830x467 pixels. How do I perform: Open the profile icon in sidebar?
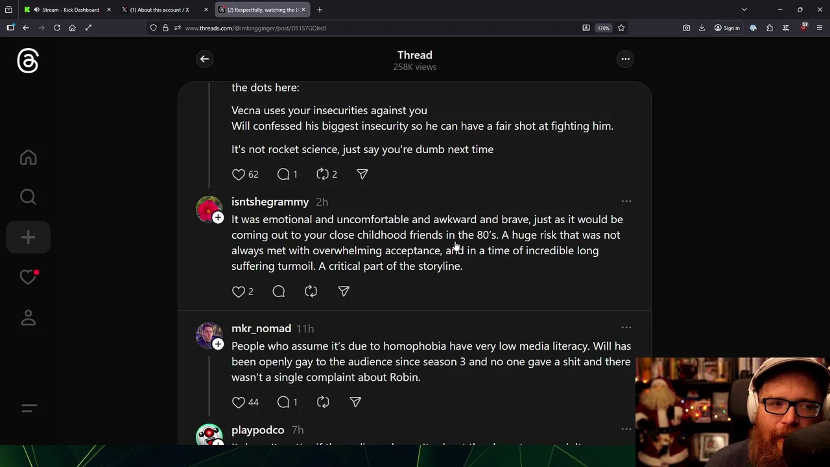click(x=28, y=318)
